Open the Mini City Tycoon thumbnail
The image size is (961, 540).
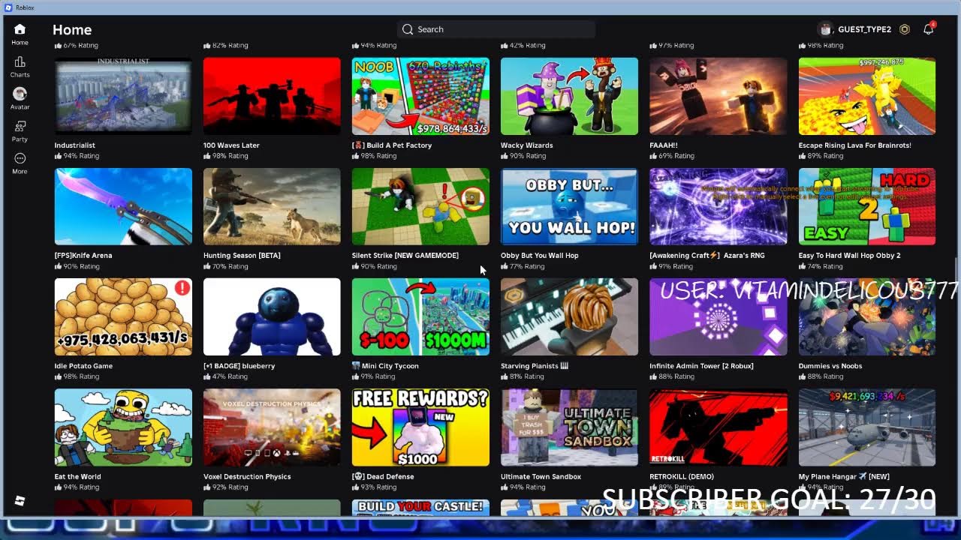point(420,316)
